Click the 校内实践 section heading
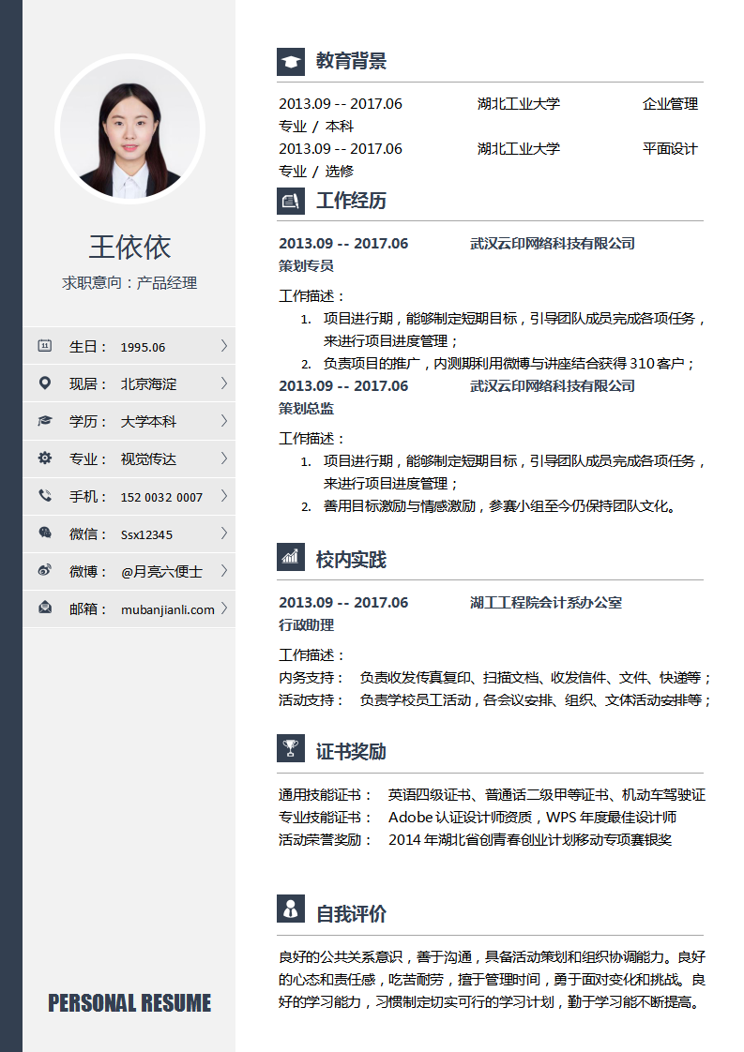 [351, 560]
